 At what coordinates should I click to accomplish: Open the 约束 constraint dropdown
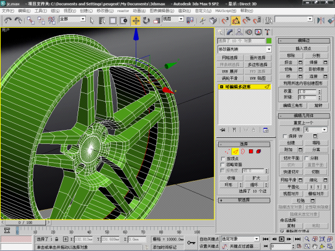pos(316,129)
